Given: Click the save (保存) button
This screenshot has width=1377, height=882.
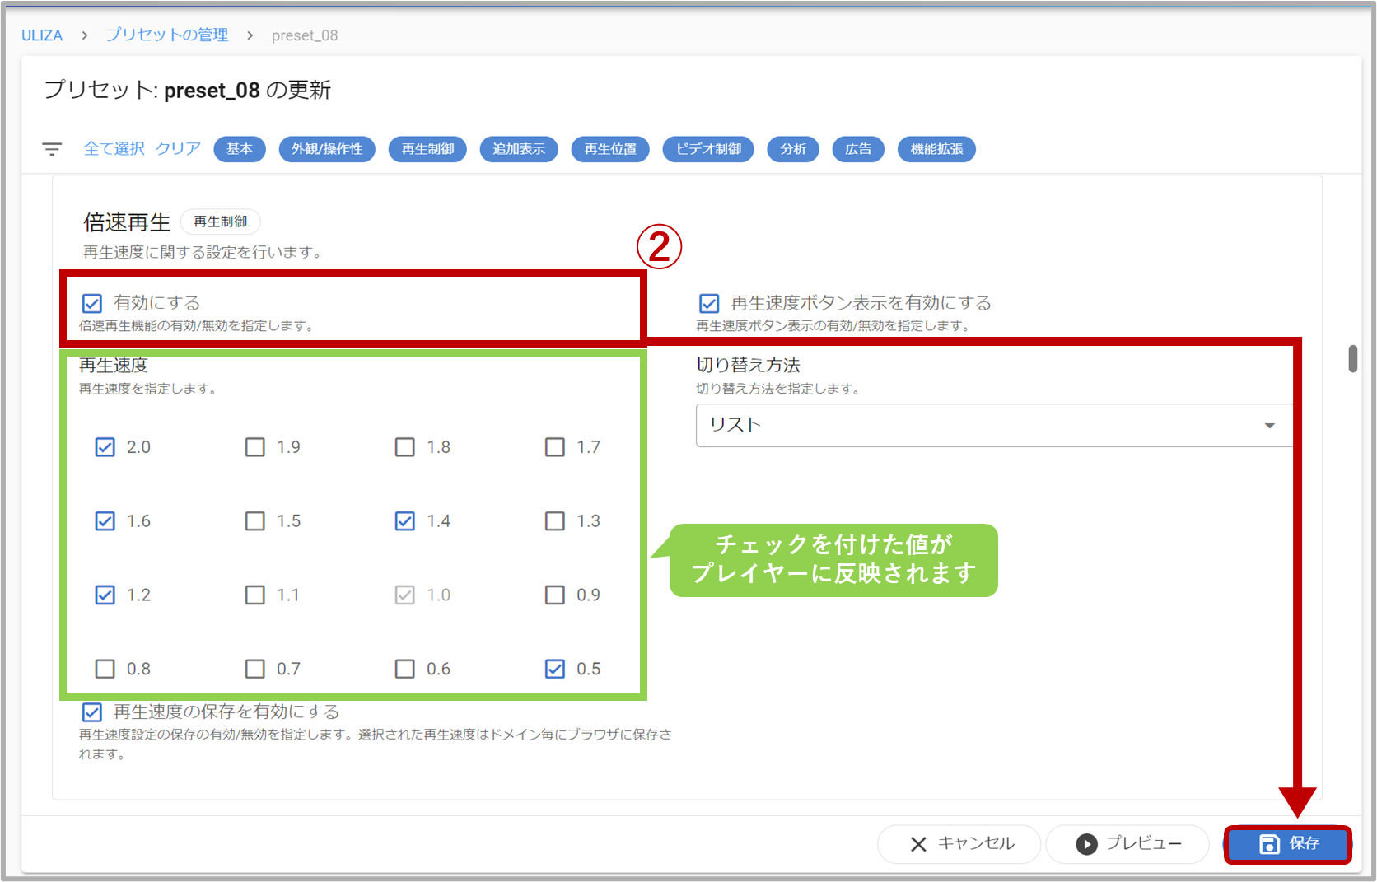Looking at the screenshot, I should (1288, 844).
